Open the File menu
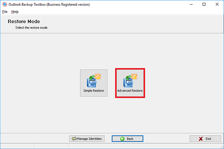Viewport: 224px width, 149px height. (5, 12)
